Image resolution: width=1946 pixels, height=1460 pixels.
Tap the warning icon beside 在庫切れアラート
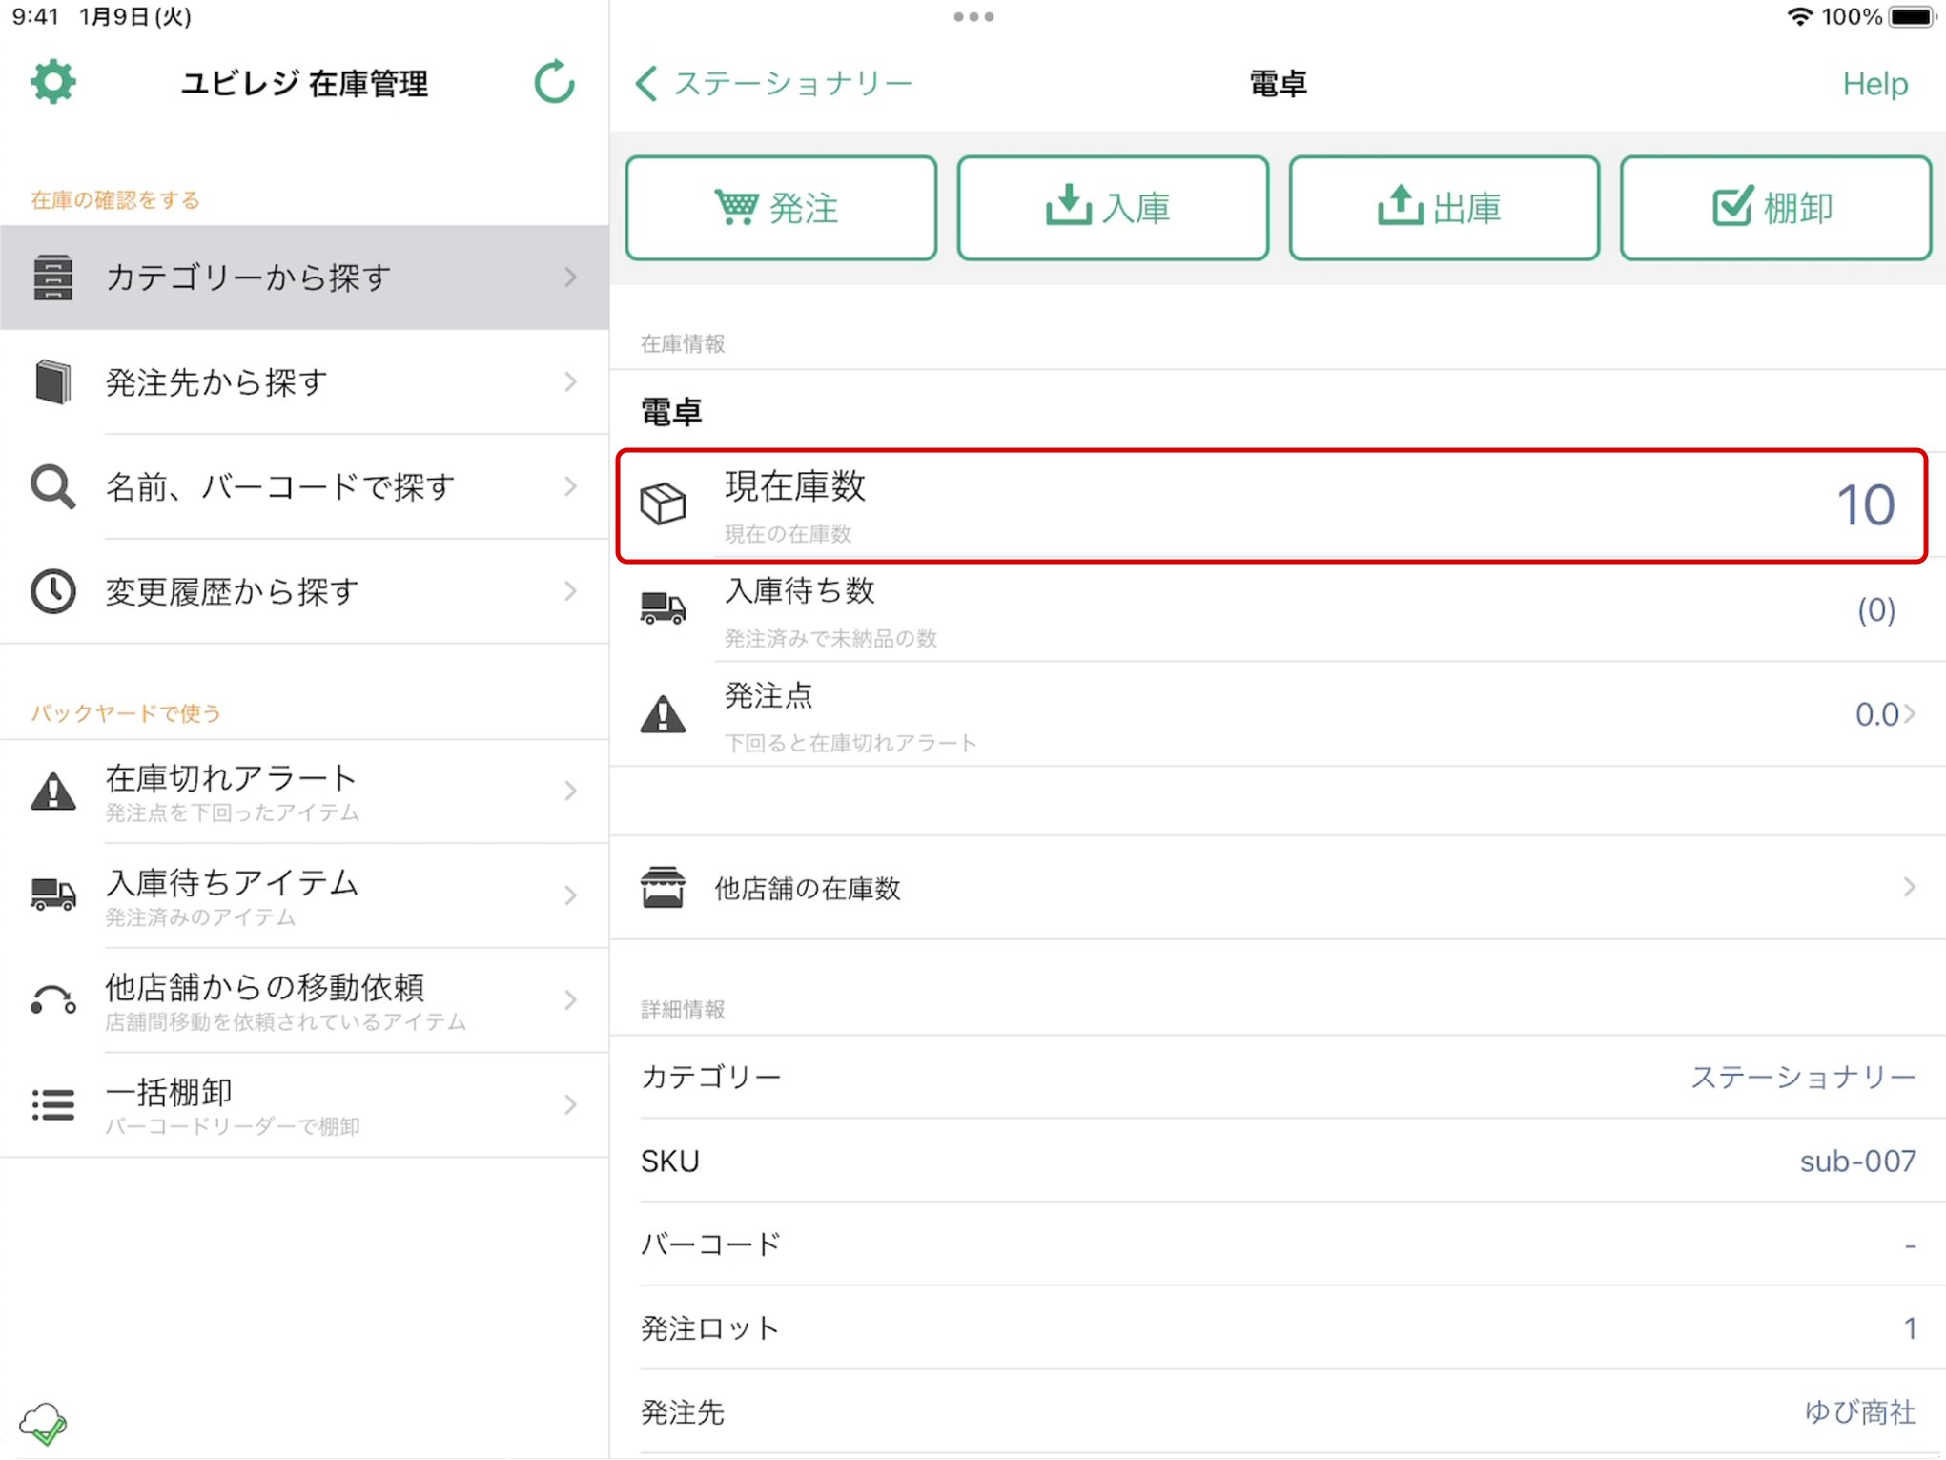coord(53,792)
